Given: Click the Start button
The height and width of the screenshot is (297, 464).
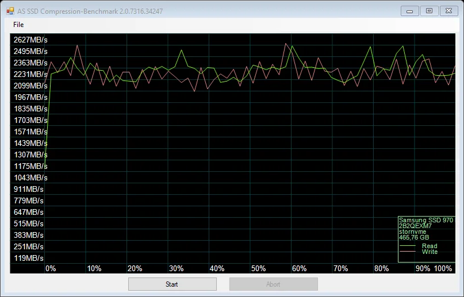Looking at the screenshot, I should [172, 284].
